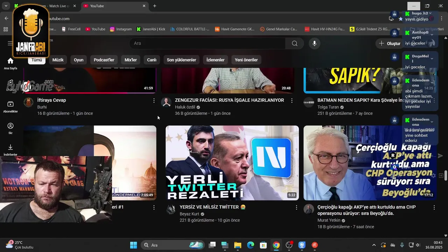Select the Müzik filter chip
448x252 pixels.
(58, 60)
